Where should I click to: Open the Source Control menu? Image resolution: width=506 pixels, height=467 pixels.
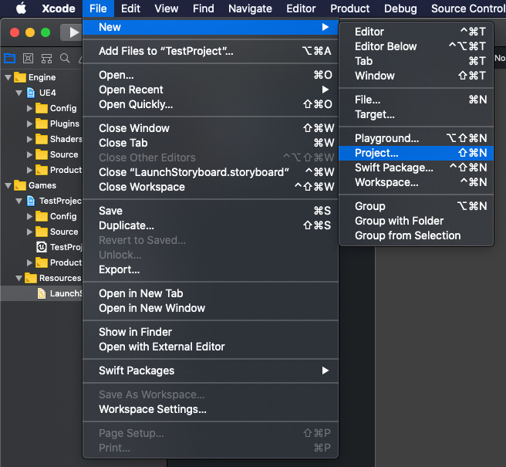[468, 8]
